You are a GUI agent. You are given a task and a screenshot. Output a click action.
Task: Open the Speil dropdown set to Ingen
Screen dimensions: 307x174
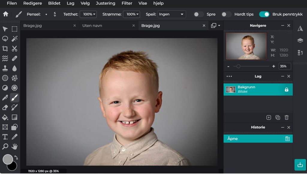[x=171, y=14]
